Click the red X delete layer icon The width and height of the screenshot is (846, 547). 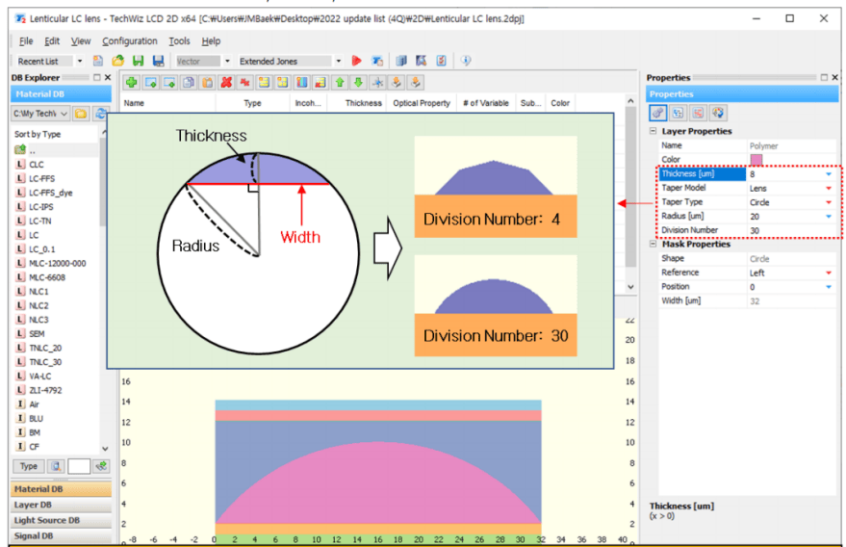click(226, 83)
